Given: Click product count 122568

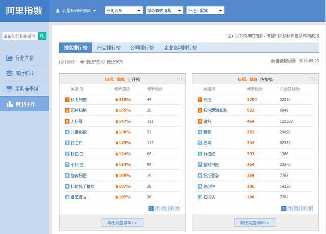Looking at the screenshot, I should coord(286,121).
